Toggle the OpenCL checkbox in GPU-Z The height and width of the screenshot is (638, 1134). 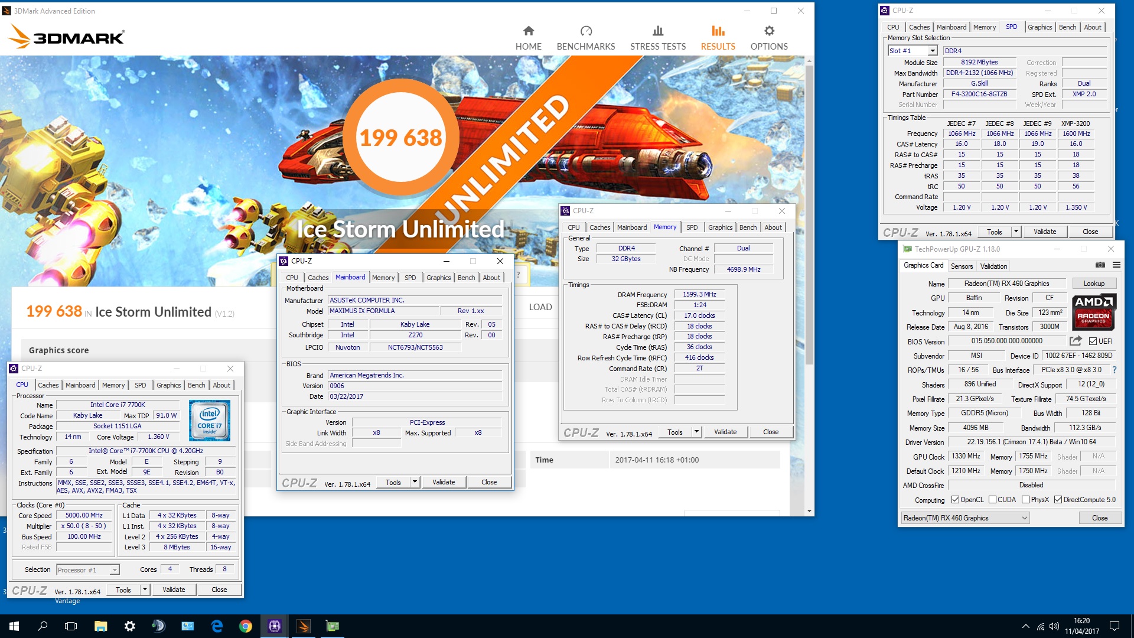(x=955, y=500)
